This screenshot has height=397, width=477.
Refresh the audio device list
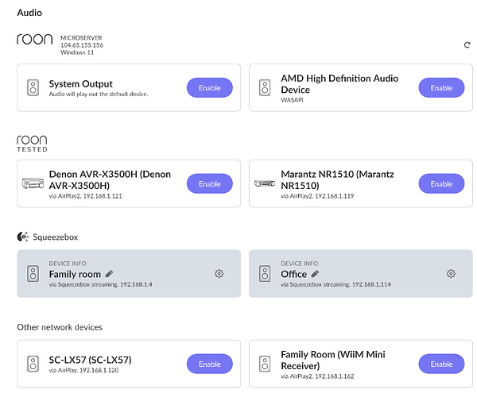pos(467,45)
